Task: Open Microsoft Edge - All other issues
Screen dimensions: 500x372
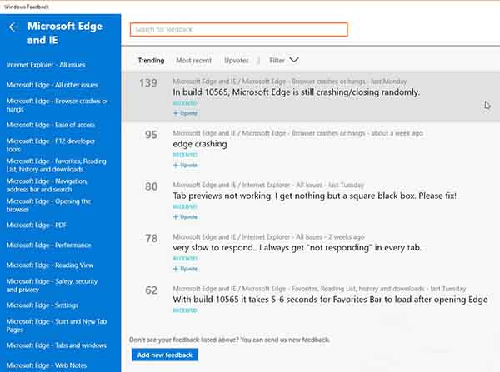Action: pyautogui.click(x=52, y=85)
